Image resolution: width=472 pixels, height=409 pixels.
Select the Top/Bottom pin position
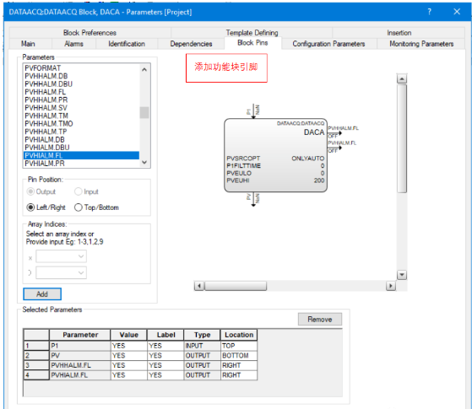point(79,207)
